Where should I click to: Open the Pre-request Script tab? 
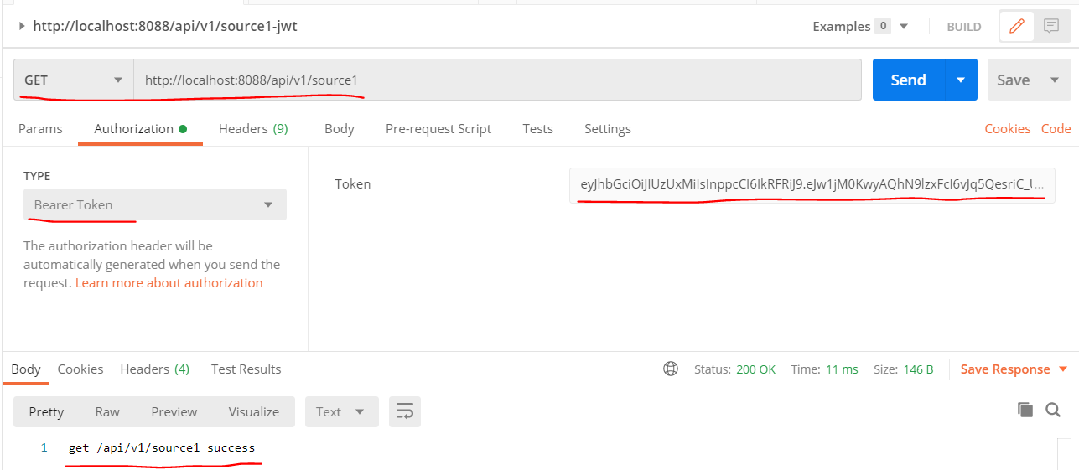point(438,129)
